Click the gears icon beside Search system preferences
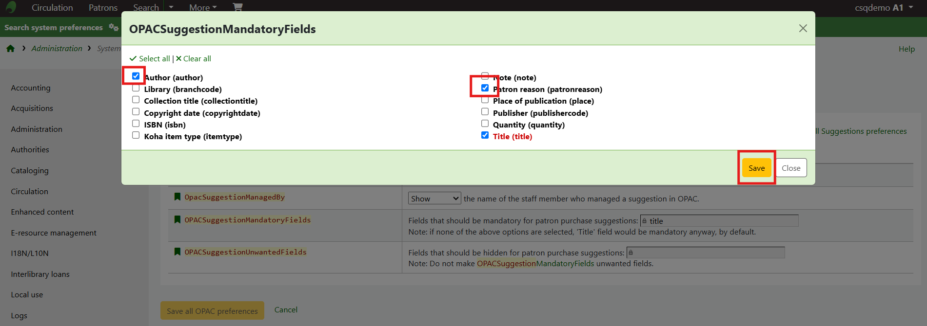 (x=114, y=27)
